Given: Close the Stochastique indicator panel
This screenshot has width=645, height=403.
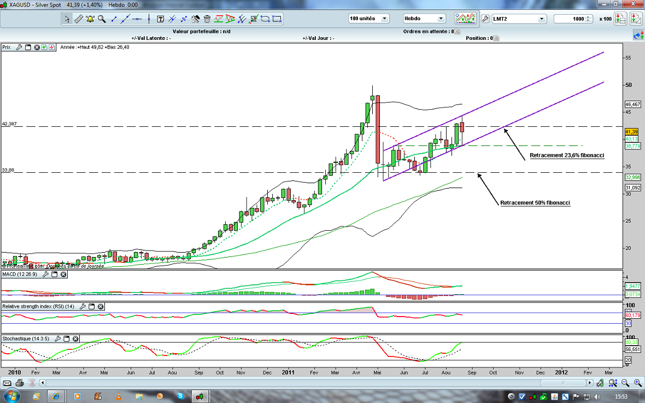Looking at the screenshot, I should pyautogui.click(x=75, y=338).
